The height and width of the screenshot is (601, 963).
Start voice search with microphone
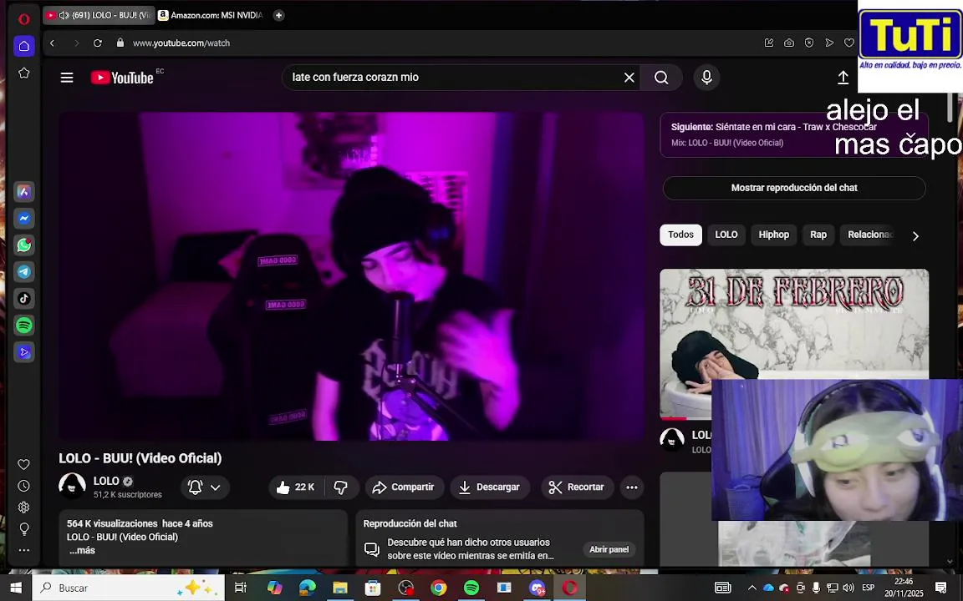click(x=707, y=78)
